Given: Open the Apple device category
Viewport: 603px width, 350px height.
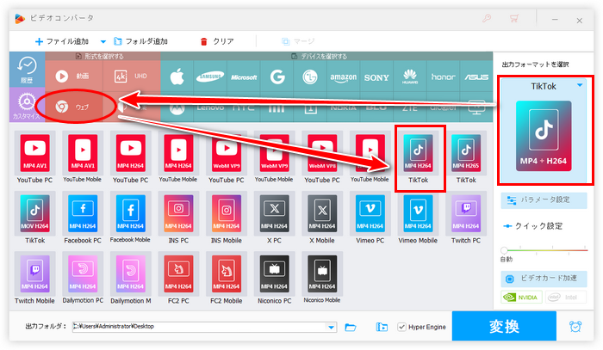Looking at the screenshot, I should [x=177, y=77].
